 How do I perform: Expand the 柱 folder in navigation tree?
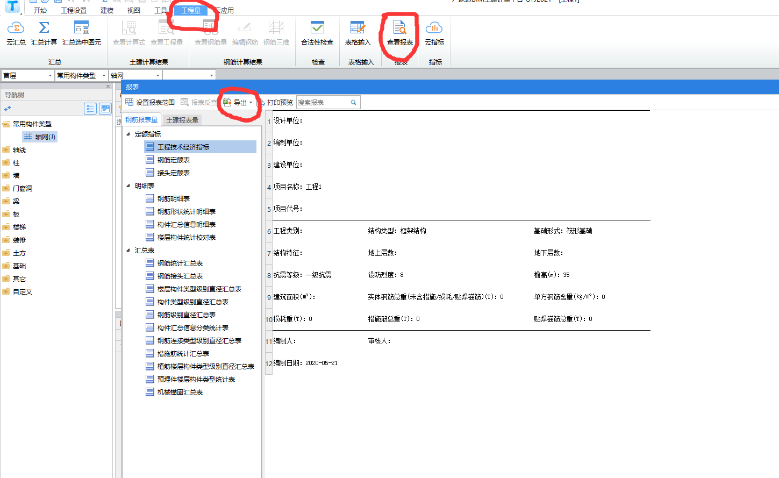click(6, 162)
